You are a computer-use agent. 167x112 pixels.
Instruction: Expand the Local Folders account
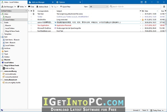pos(1,63)
